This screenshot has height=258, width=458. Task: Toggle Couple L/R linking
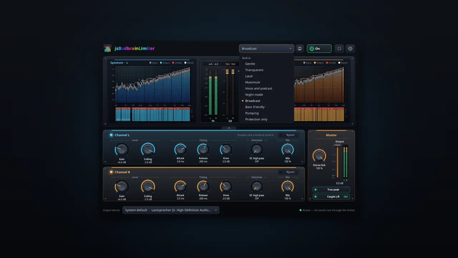pos(331,197)
